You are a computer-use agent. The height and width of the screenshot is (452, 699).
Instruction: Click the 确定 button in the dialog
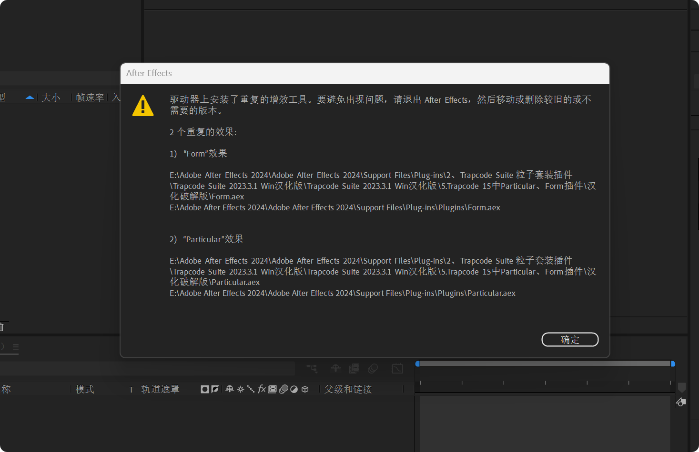click(x=570, y=340)
